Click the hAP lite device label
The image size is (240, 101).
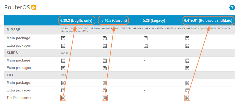tap(65, 53)
